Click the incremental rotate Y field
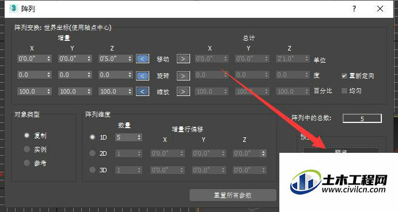This screenshot has height=212, width=398. [x=75, y=75]
